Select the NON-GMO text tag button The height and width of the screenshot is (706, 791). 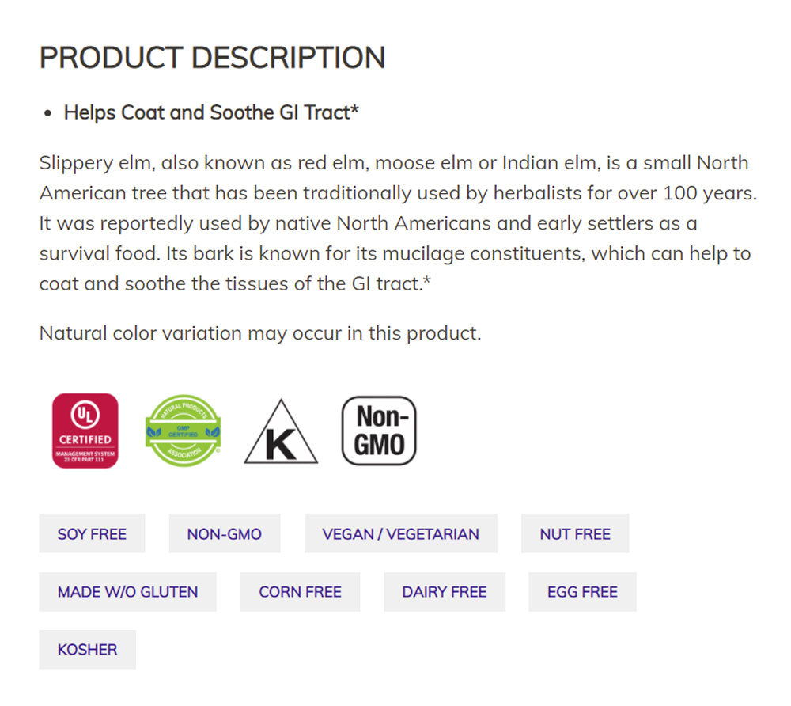click(x=224, y=534)
